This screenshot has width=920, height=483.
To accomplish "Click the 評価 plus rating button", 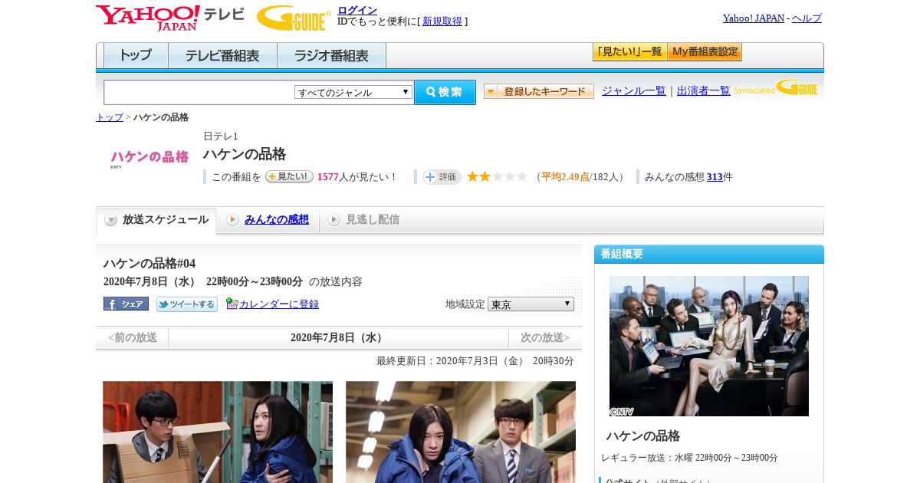I will 442,176.
